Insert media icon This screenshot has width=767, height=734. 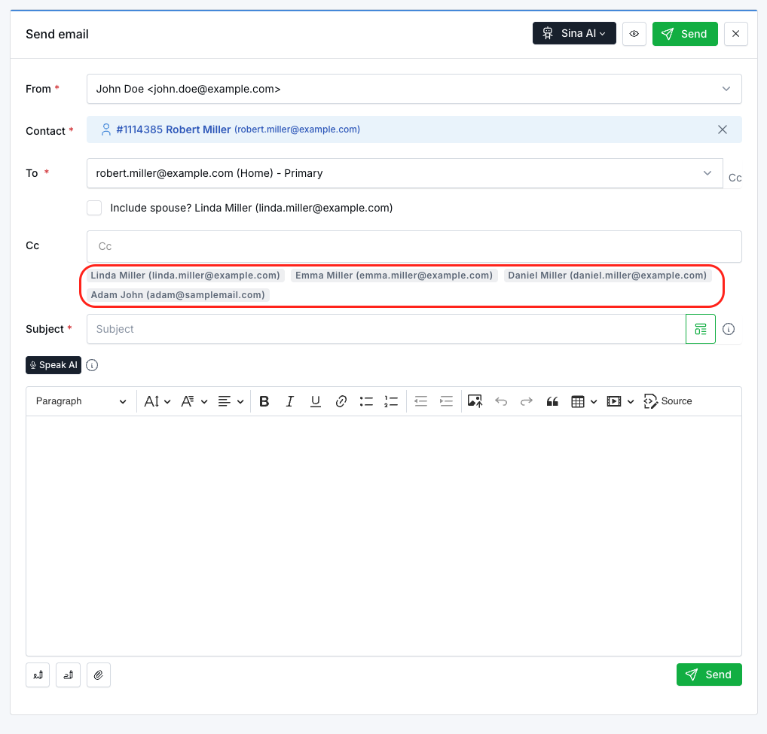[x=614, y=401]
